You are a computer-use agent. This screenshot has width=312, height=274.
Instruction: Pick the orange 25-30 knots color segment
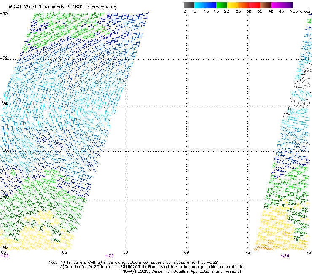(x=244, y=5)
